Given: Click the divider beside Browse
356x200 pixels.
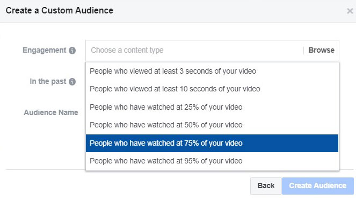Looking at the screenshot, I should pyautogui.click(x=303, y=50).
